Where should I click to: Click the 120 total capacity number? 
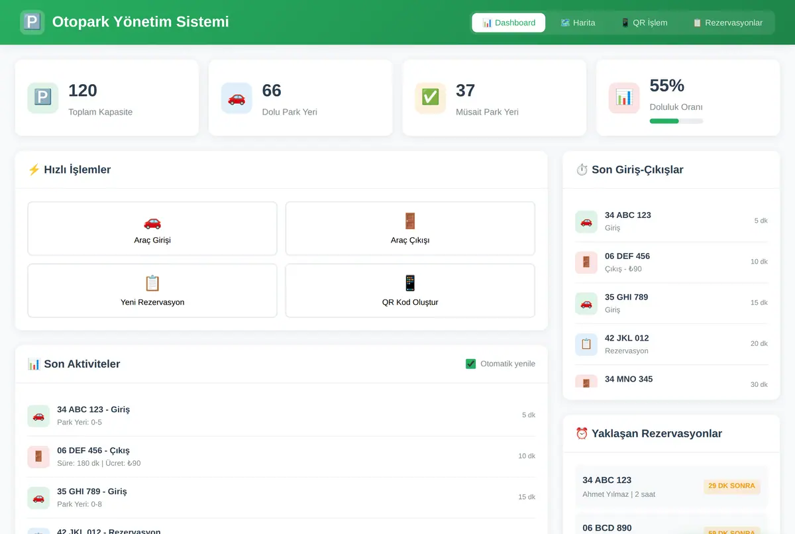(83, 90)
